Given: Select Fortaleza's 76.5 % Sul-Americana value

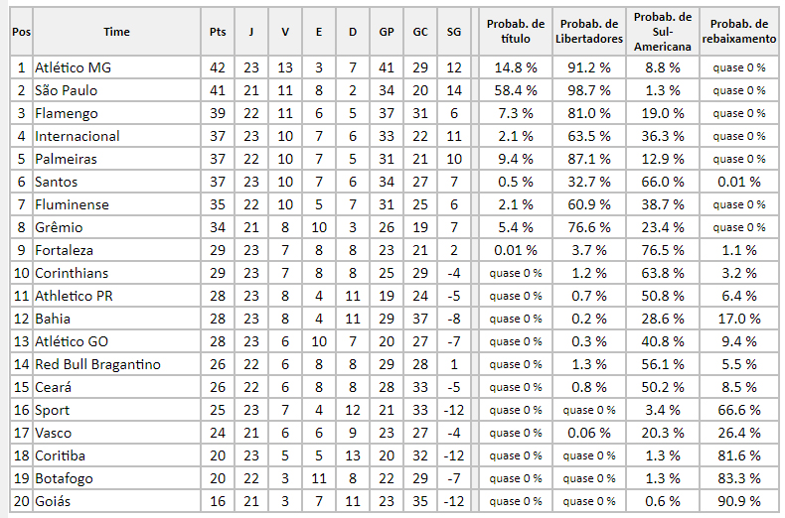Looking at the screenshot, I should (x=663, y=250).
